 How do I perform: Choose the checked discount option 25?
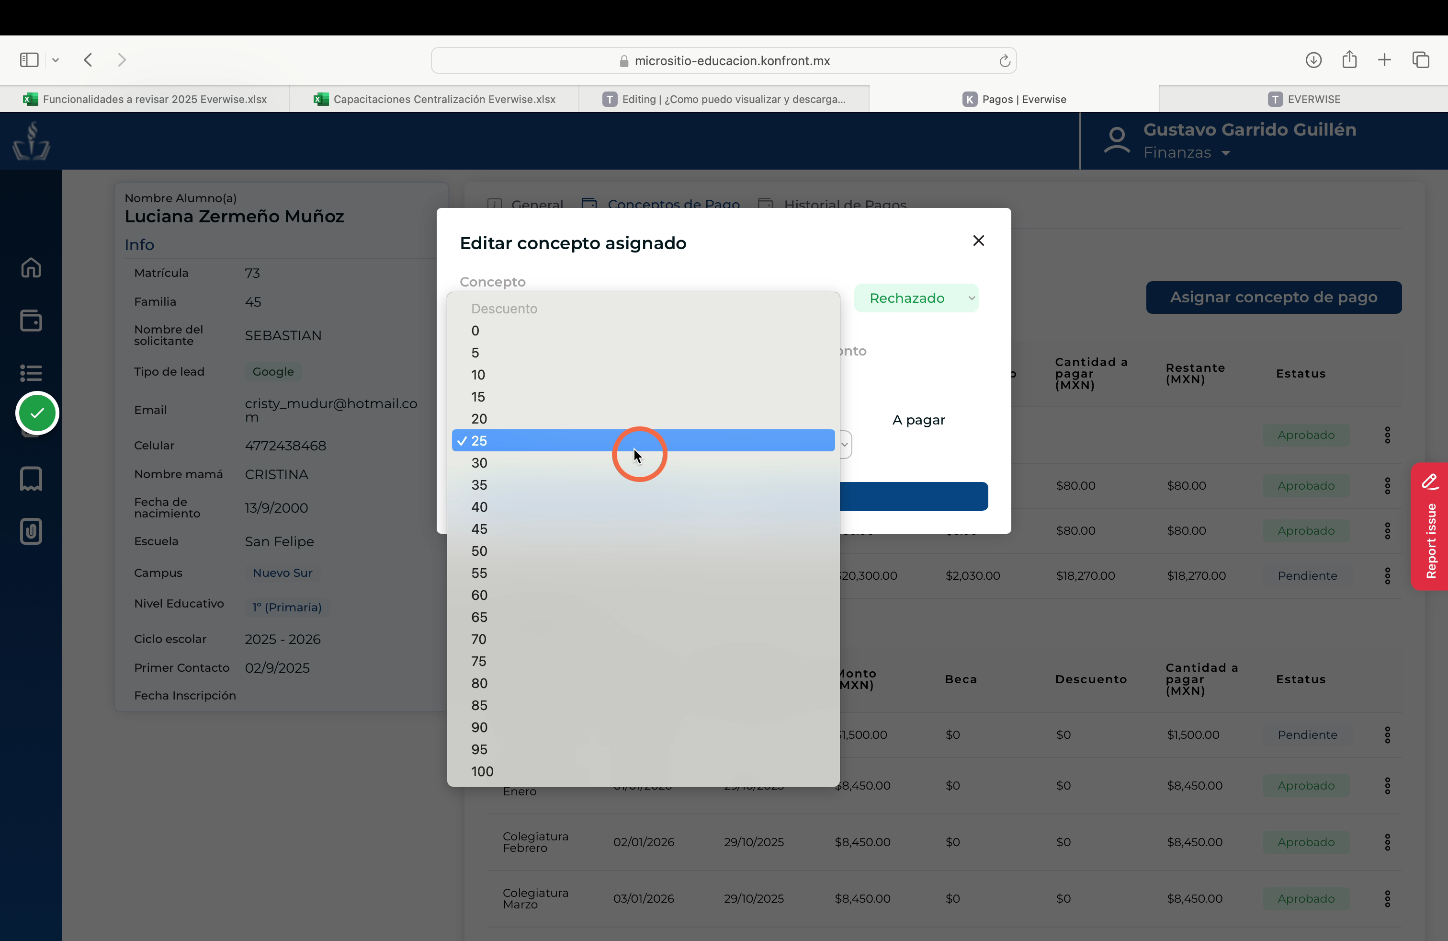[643, 441]
